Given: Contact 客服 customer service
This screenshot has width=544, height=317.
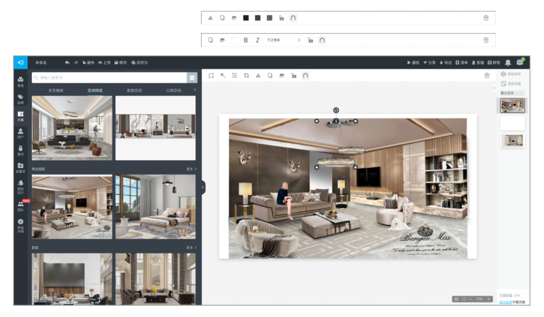Looking at the screenshot, I should [478, 63].
